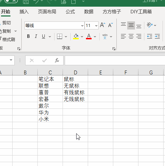Expand the fill color dropdown arrow
The height and width of the screenshot is (166, 165).
pyautogui.click(x=82, y=36)
